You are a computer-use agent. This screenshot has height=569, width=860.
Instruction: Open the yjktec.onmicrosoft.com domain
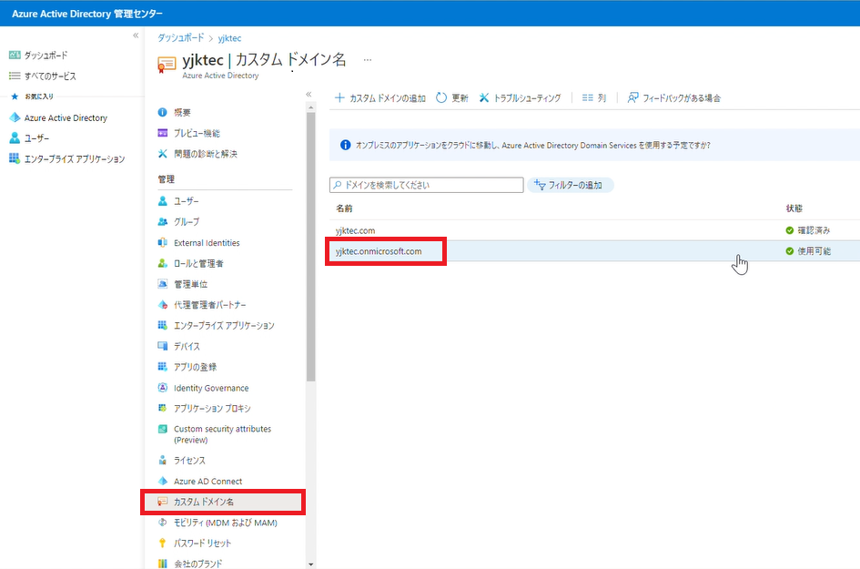[379, 251]
